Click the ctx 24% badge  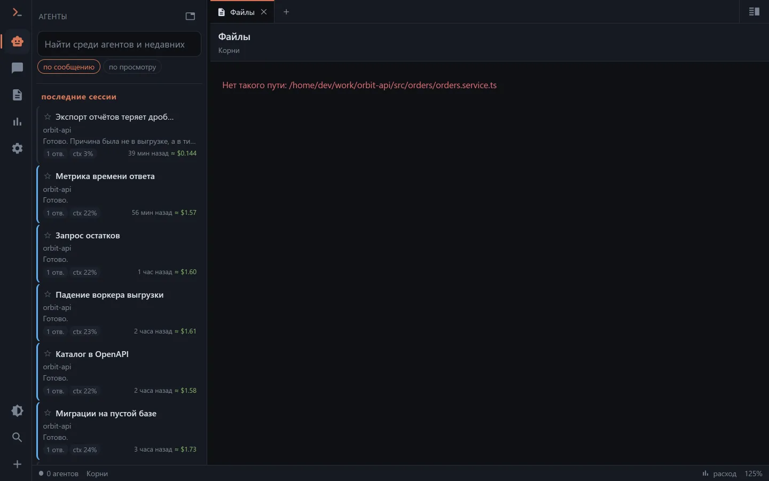[85, 450]
